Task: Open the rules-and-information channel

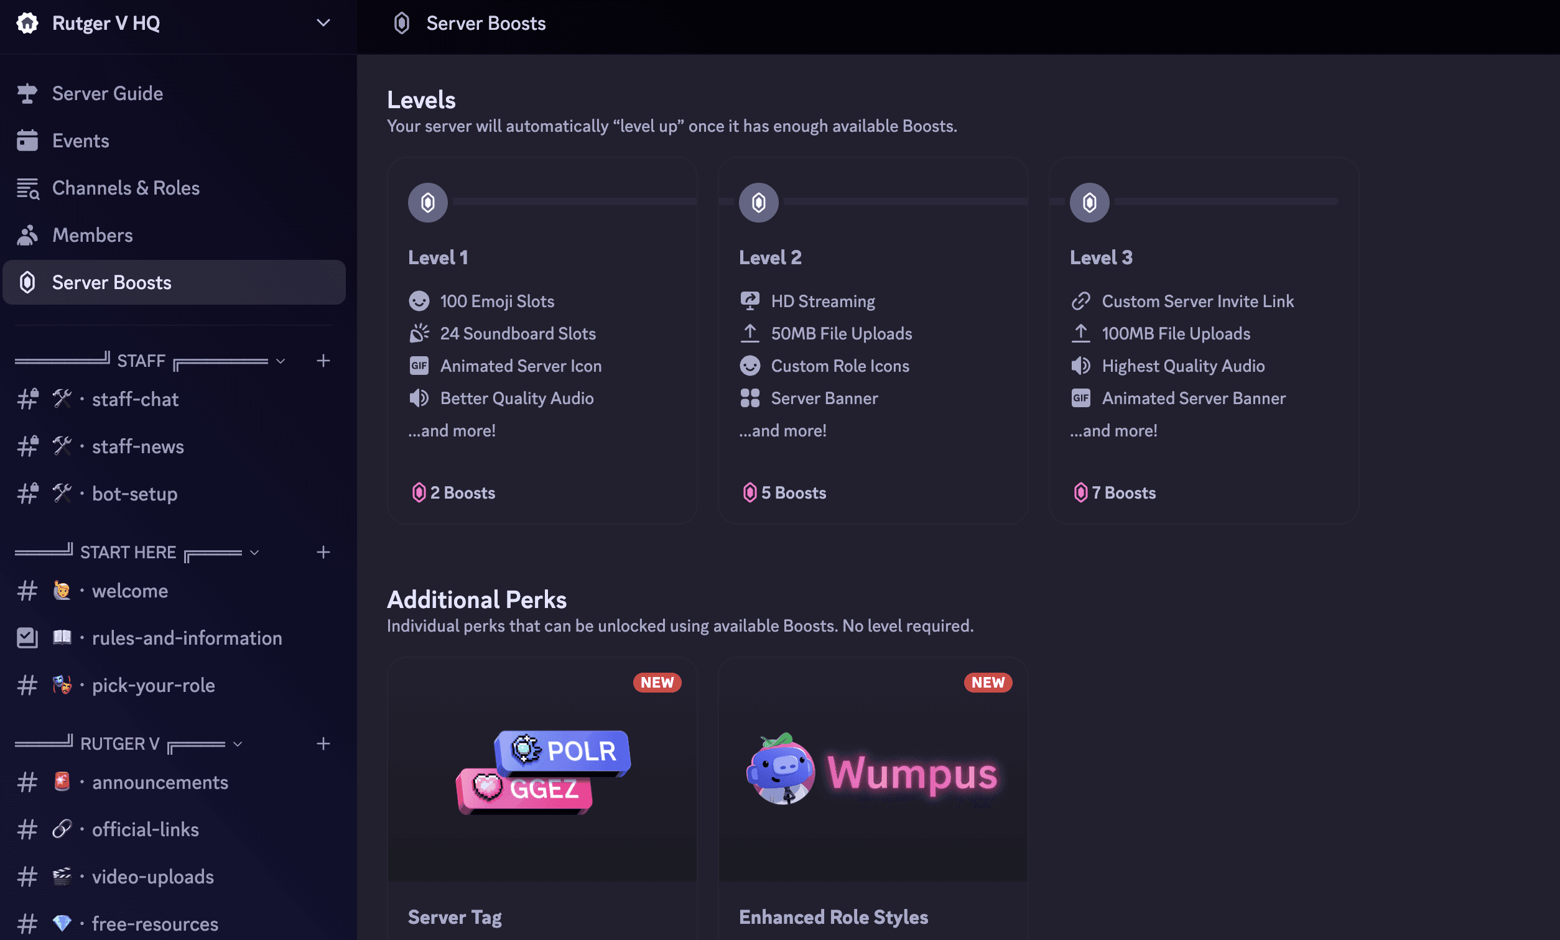Action: pos(174,638)
